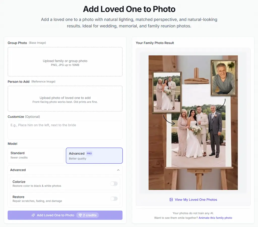Click the Colorize option row label
The image size is (258, 227).
tap(19, 182)
